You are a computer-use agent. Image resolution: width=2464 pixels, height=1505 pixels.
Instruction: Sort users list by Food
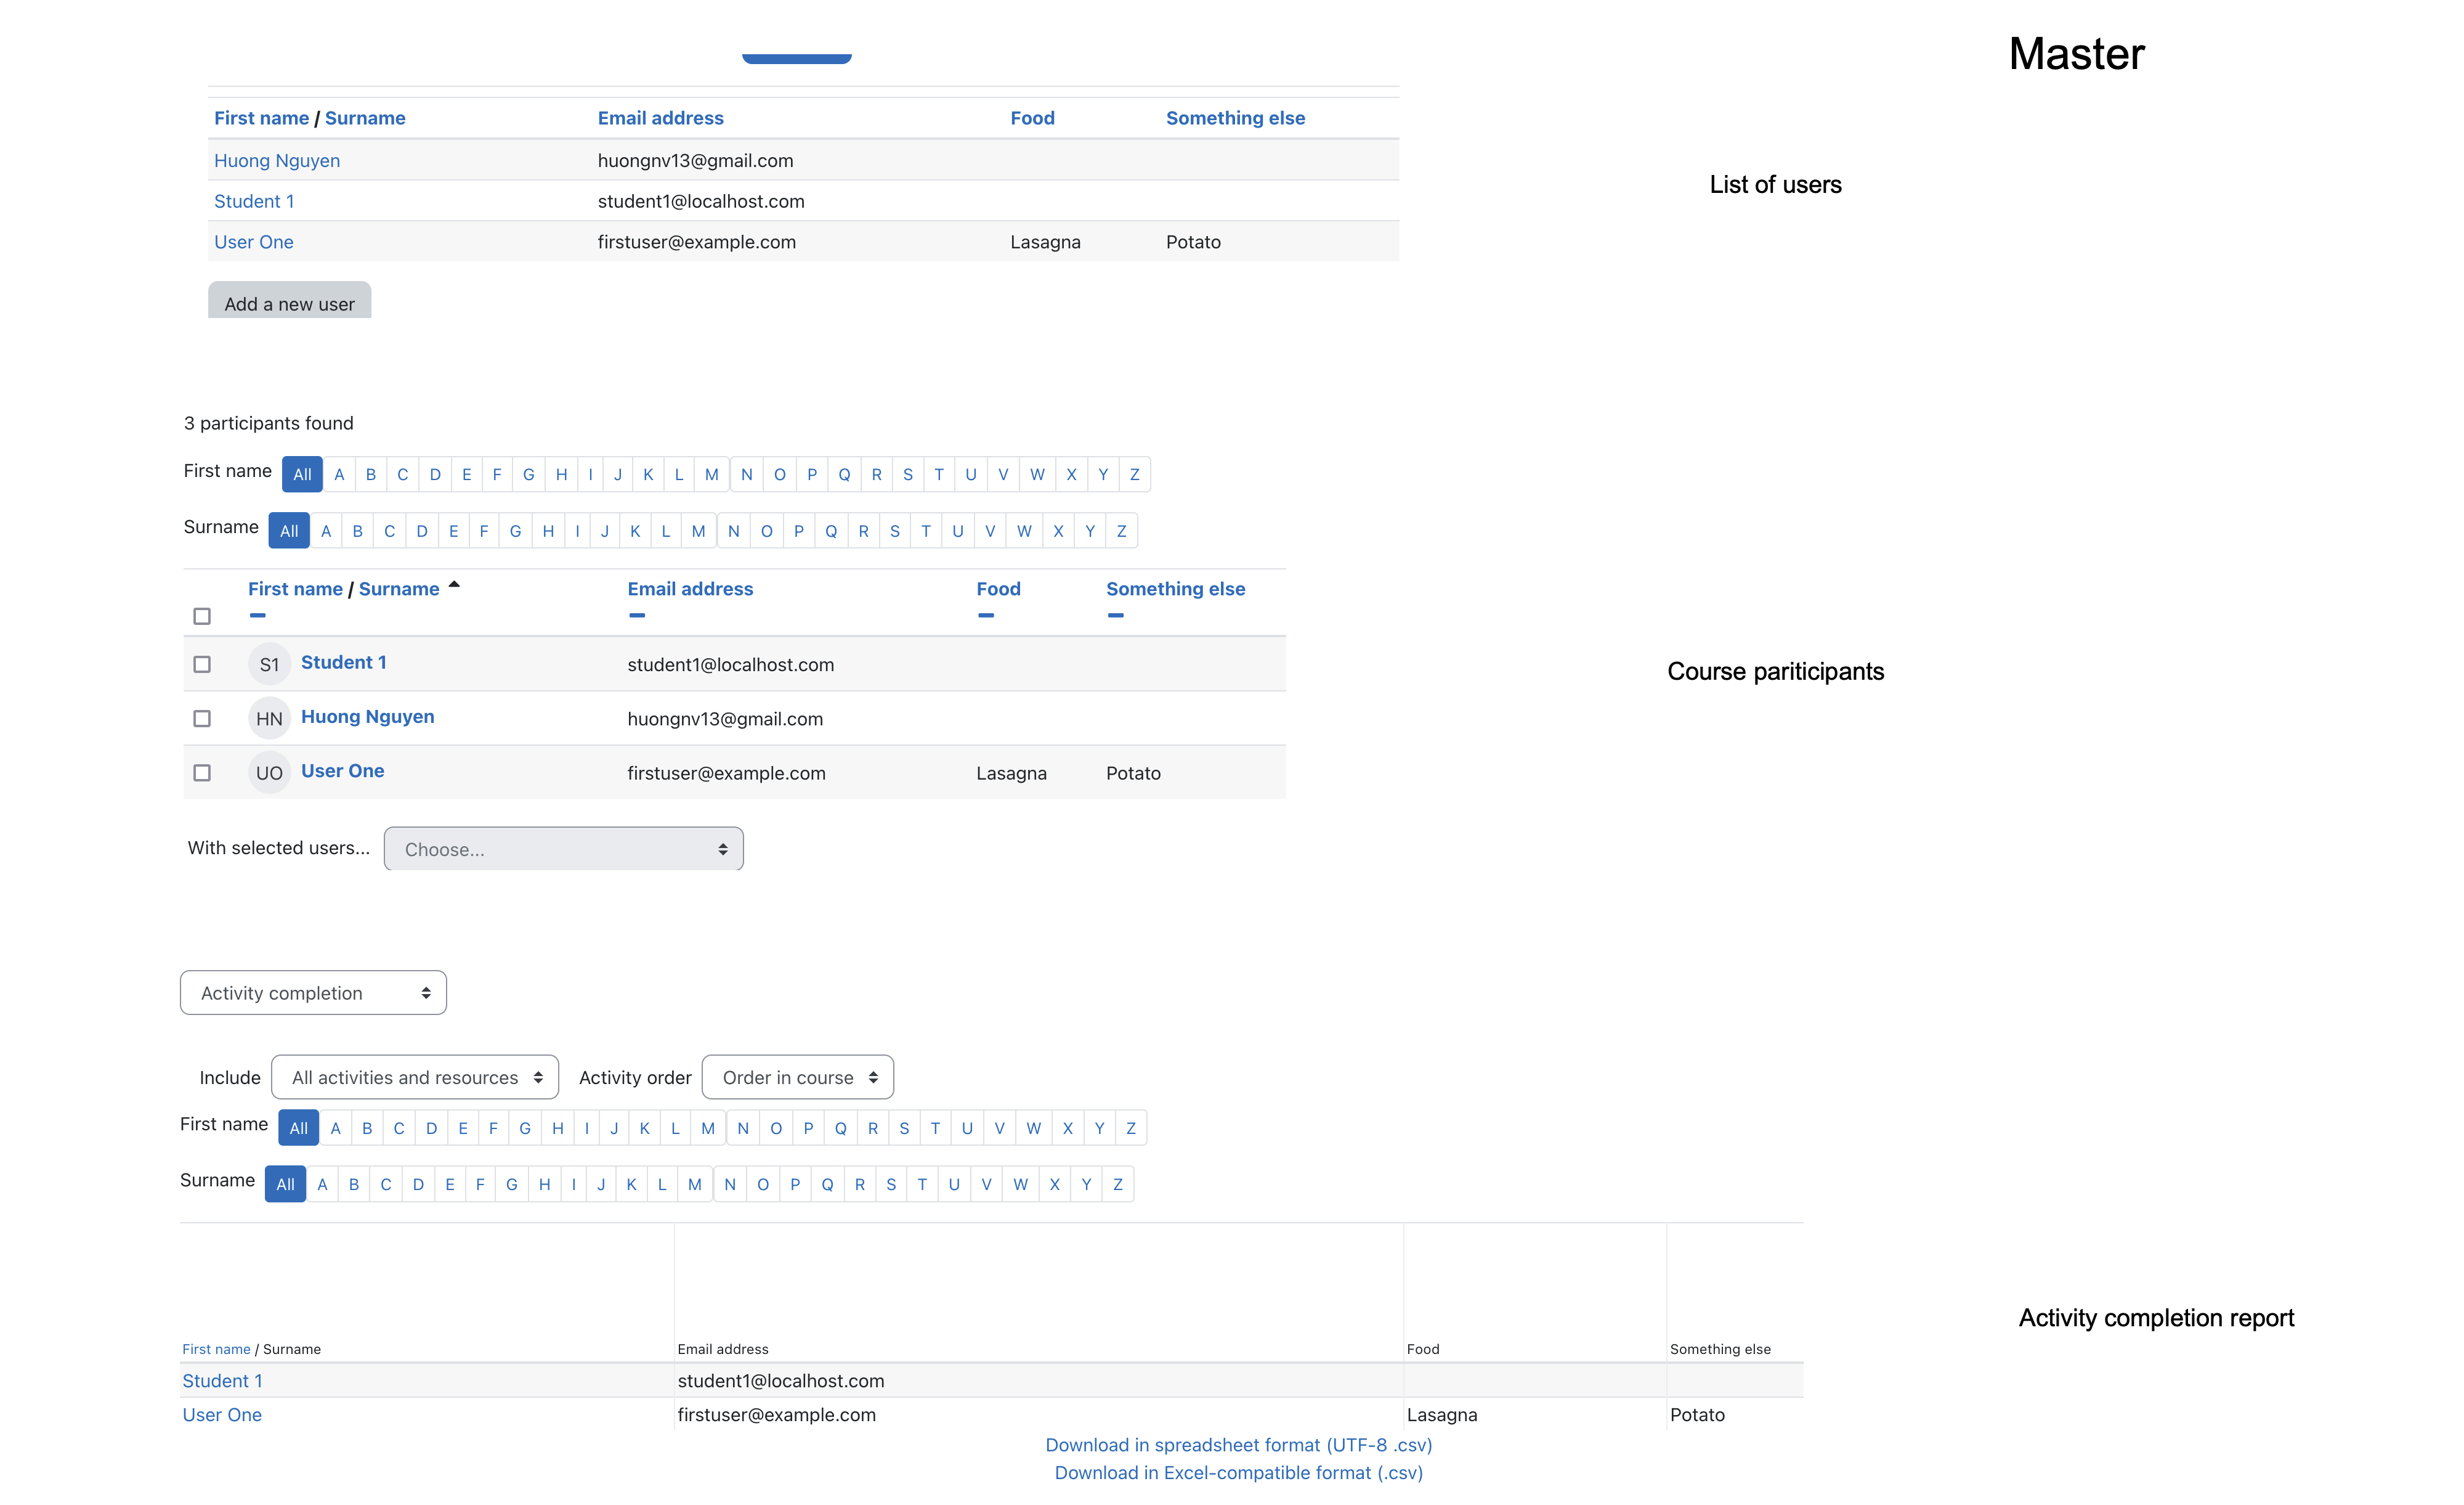tap(1033, 118)
